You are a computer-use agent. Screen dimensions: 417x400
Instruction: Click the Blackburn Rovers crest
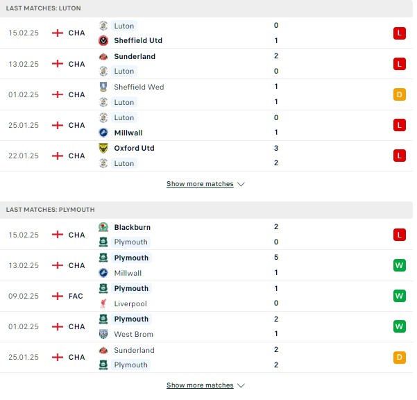[x=103, y=227]
